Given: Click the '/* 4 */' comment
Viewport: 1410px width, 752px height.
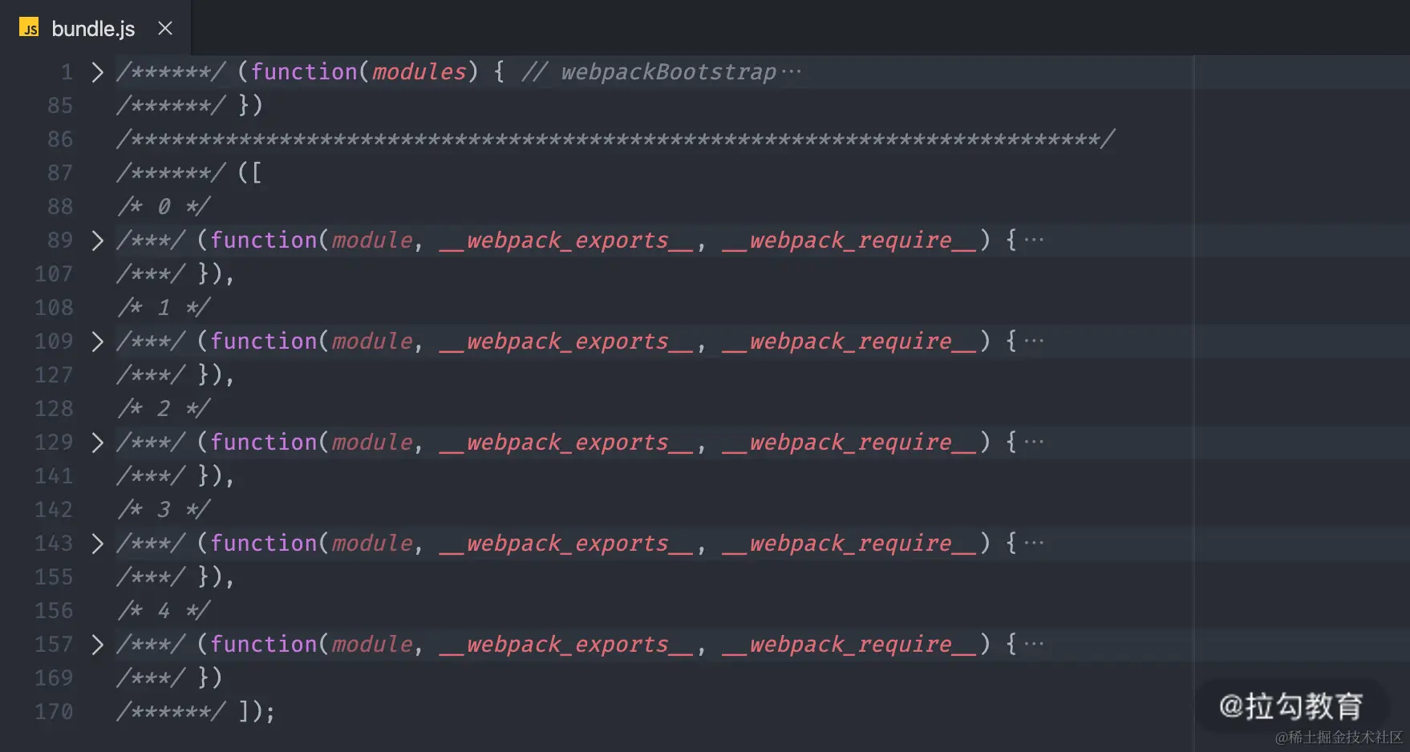Looking at the screenshot, I should tap(164, 611).
